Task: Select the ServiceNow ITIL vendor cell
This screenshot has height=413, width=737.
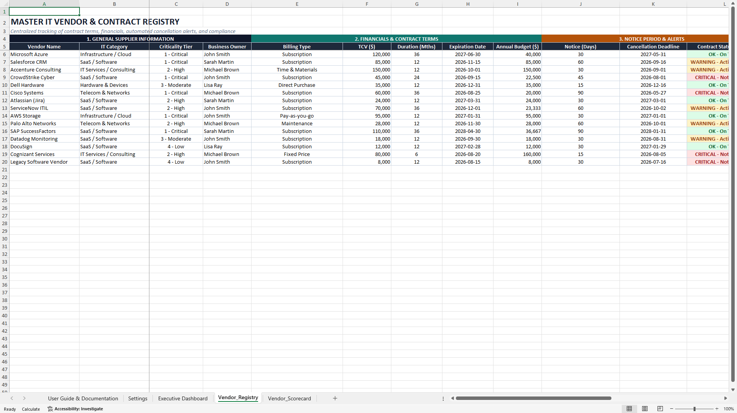Action: (x=44, y=108)
